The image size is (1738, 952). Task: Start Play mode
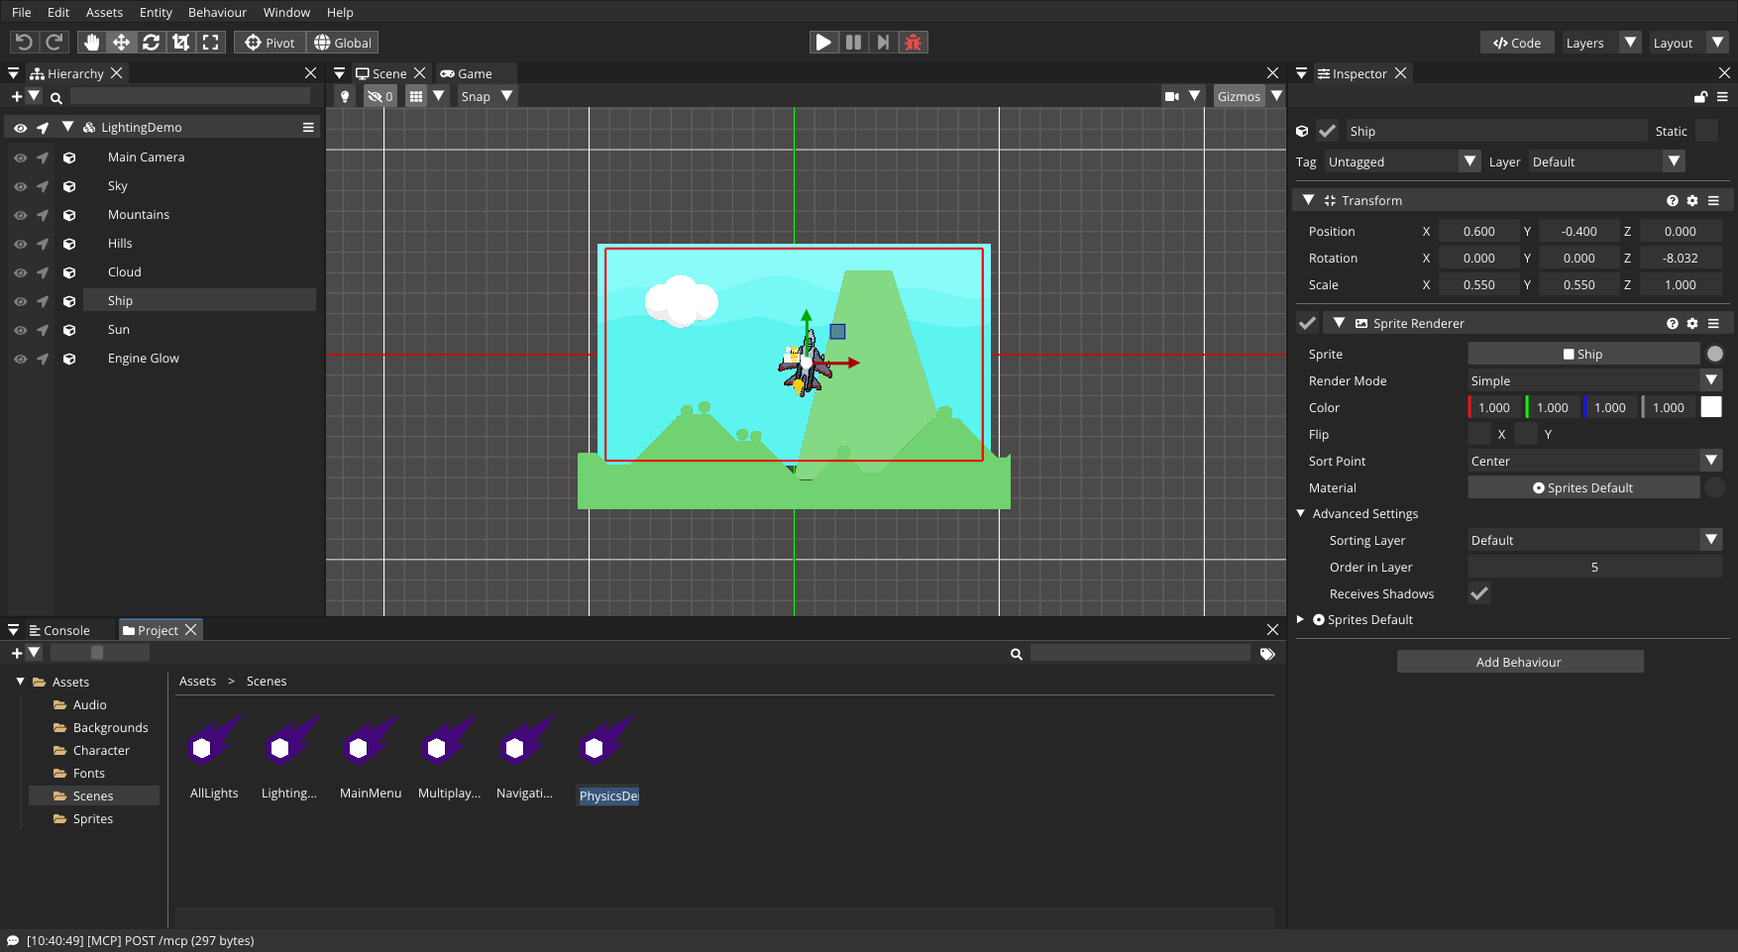coord(823,43)
